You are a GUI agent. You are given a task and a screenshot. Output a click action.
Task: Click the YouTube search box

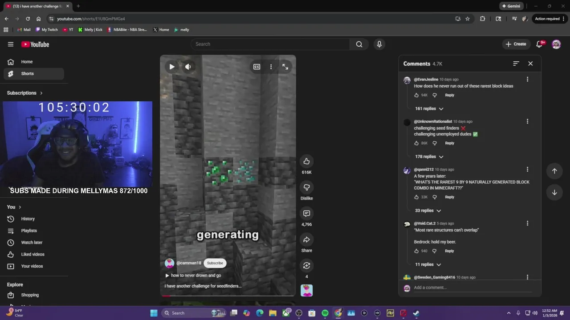pos(270,44)
